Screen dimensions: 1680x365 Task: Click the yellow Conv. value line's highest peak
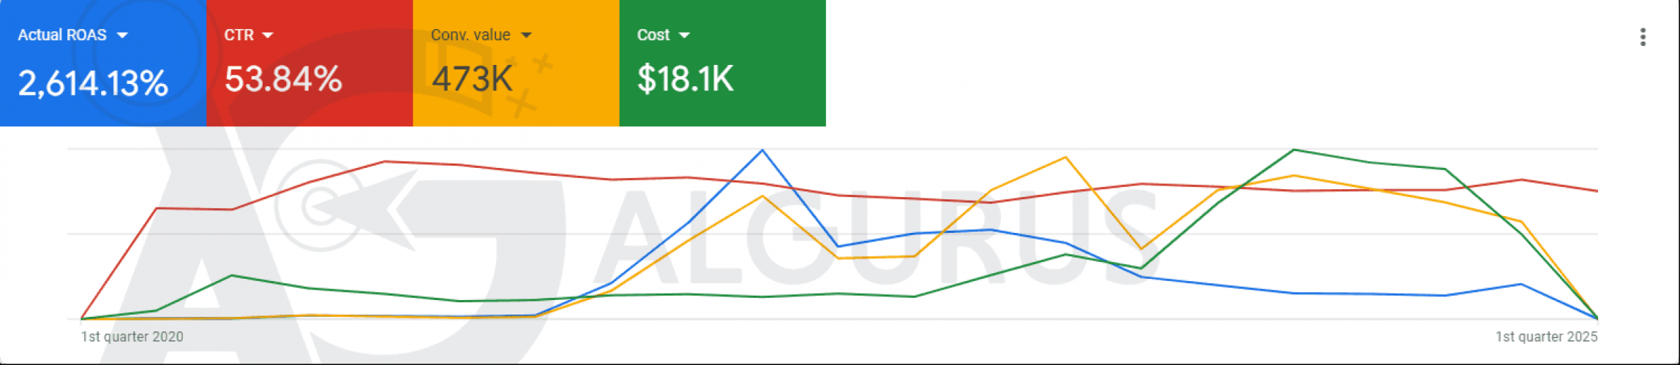point(1065,158)
